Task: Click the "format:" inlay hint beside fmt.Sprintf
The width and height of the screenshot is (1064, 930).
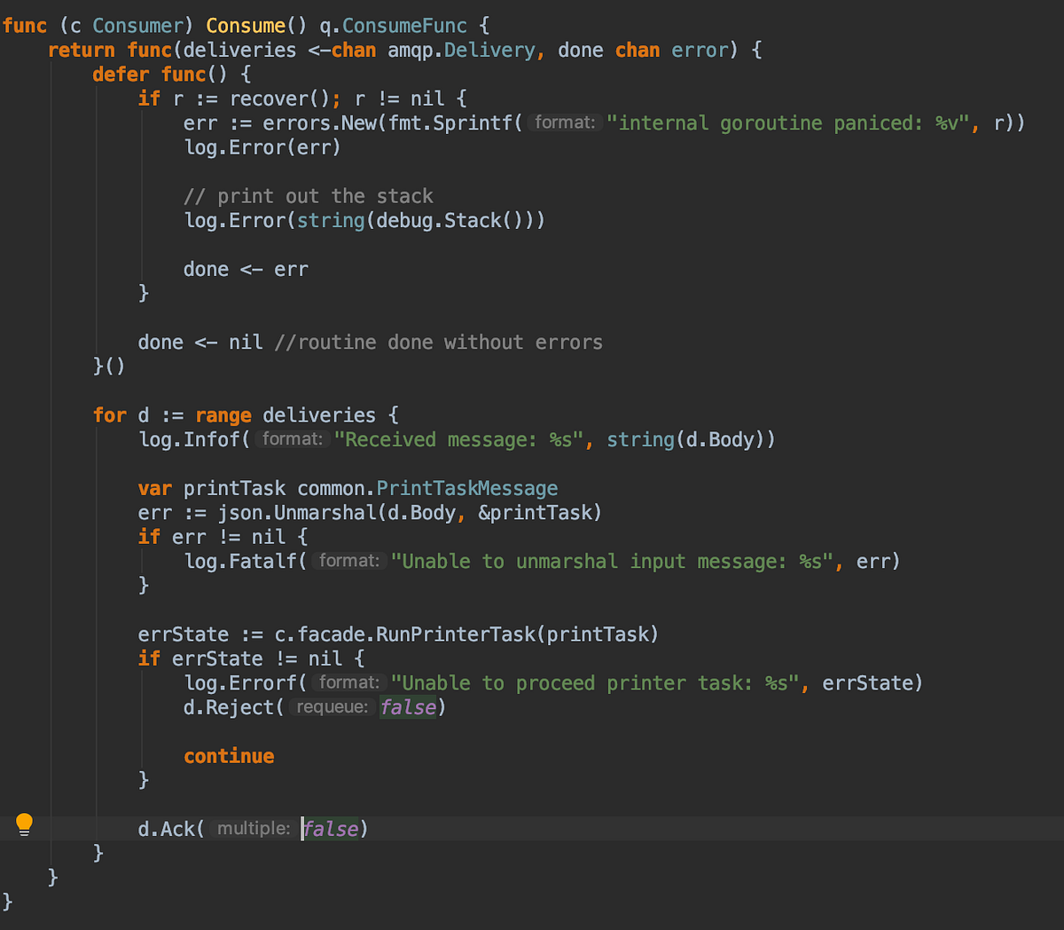Action: pos(565,122)
